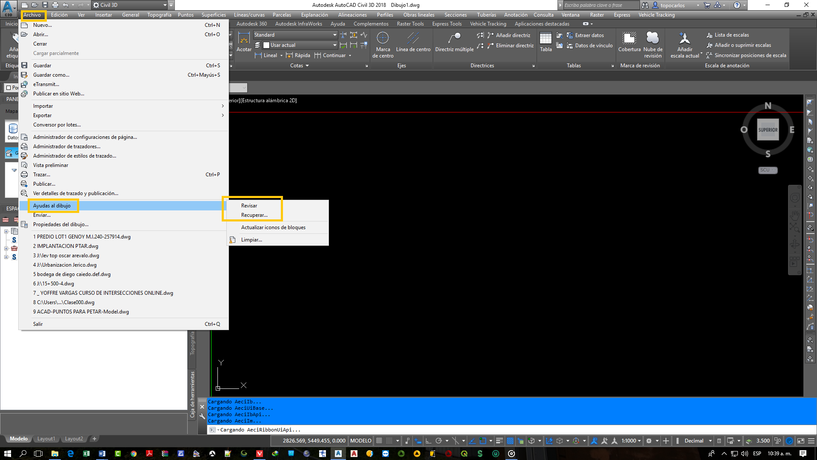Open Chrome from the Windows taskbar
Viewport: 817px width, 460px height.
[x=134, y=454]
